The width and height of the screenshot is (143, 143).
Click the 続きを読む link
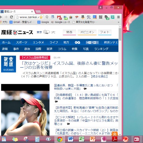point(99,77)
